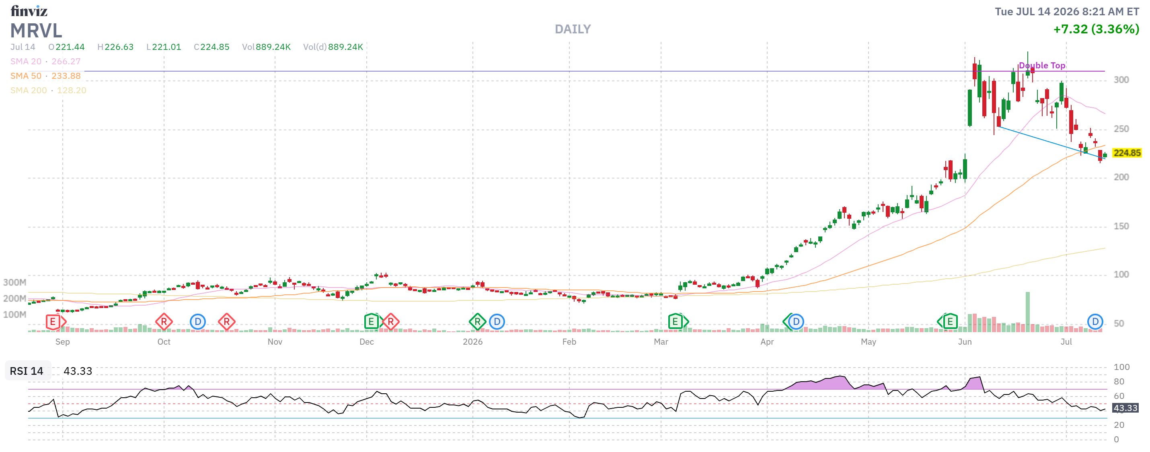Click the blue D marker in January 2026
1150x452 pixels.
click(x=497, y=322)
